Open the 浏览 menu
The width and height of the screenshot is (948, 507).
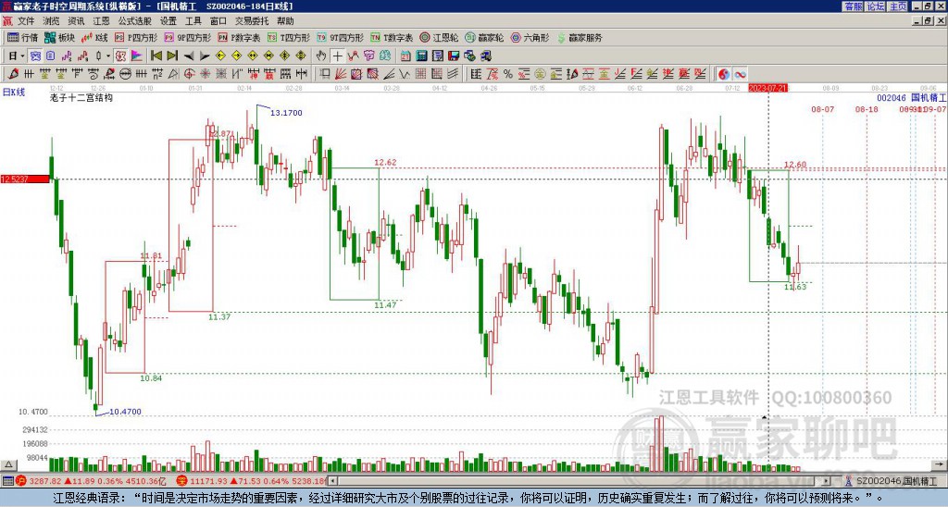(52, 21)
